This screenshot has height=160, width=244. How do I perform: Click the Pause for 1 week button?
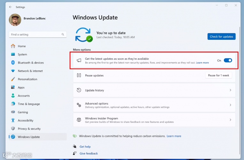[x=218, y=75]
